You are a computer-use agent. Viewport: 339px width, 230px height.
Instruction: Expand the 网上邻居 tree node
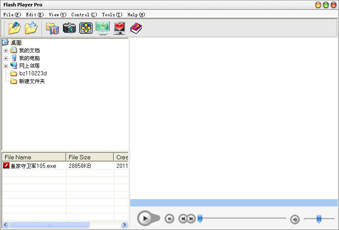(x=6, y=66)
